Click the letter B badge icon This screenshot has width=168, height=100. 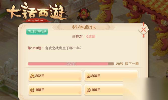[x=88, y=76]
